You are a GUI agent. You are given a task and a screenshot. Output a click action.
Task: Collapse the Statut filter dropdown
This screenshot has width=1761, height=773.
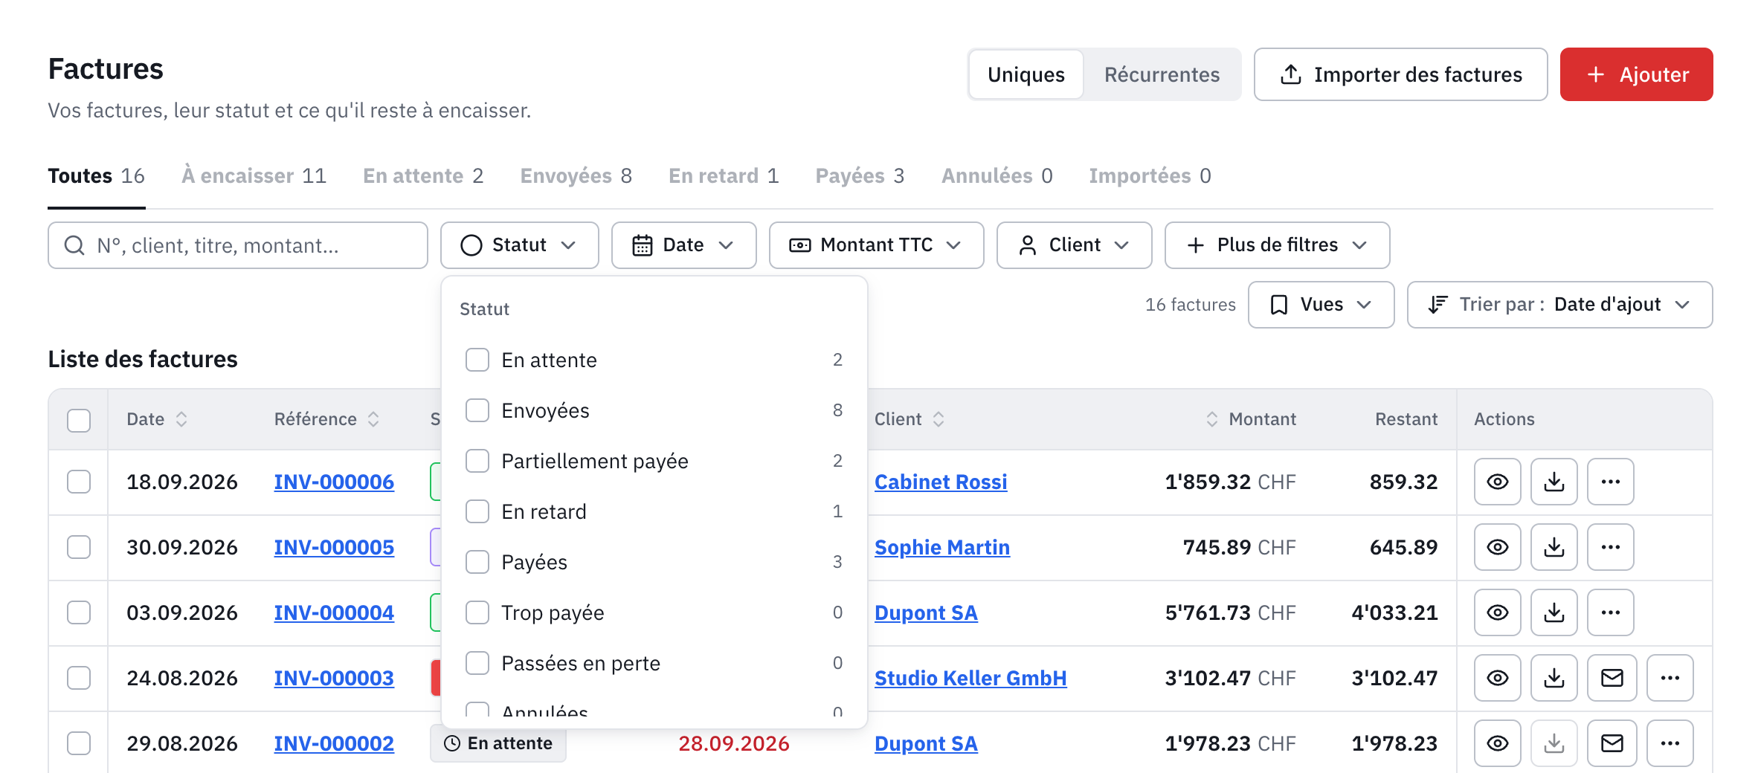pos(519,245)
